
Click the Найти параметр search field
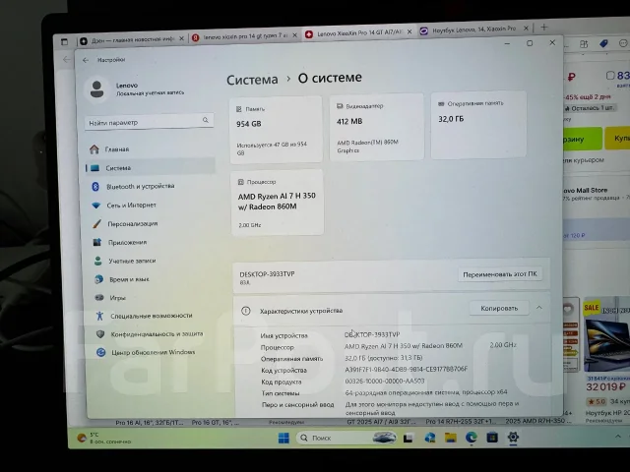[149, 122]
